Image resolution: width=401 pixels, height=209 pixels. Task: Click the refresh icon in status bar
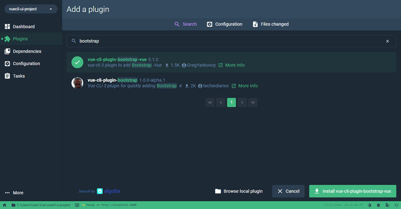(396, 205)
